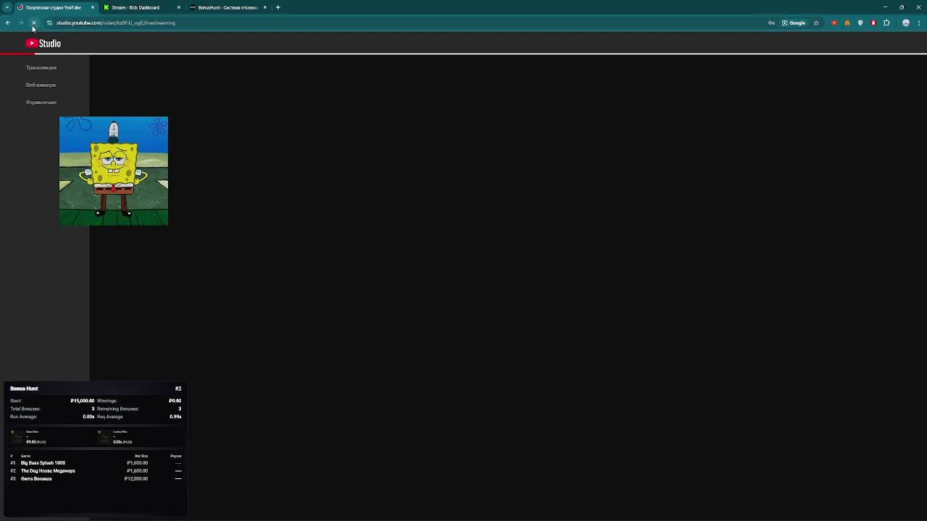927x521 pixels.
Task: Minimize the browser window
Action: pos(885,7)
